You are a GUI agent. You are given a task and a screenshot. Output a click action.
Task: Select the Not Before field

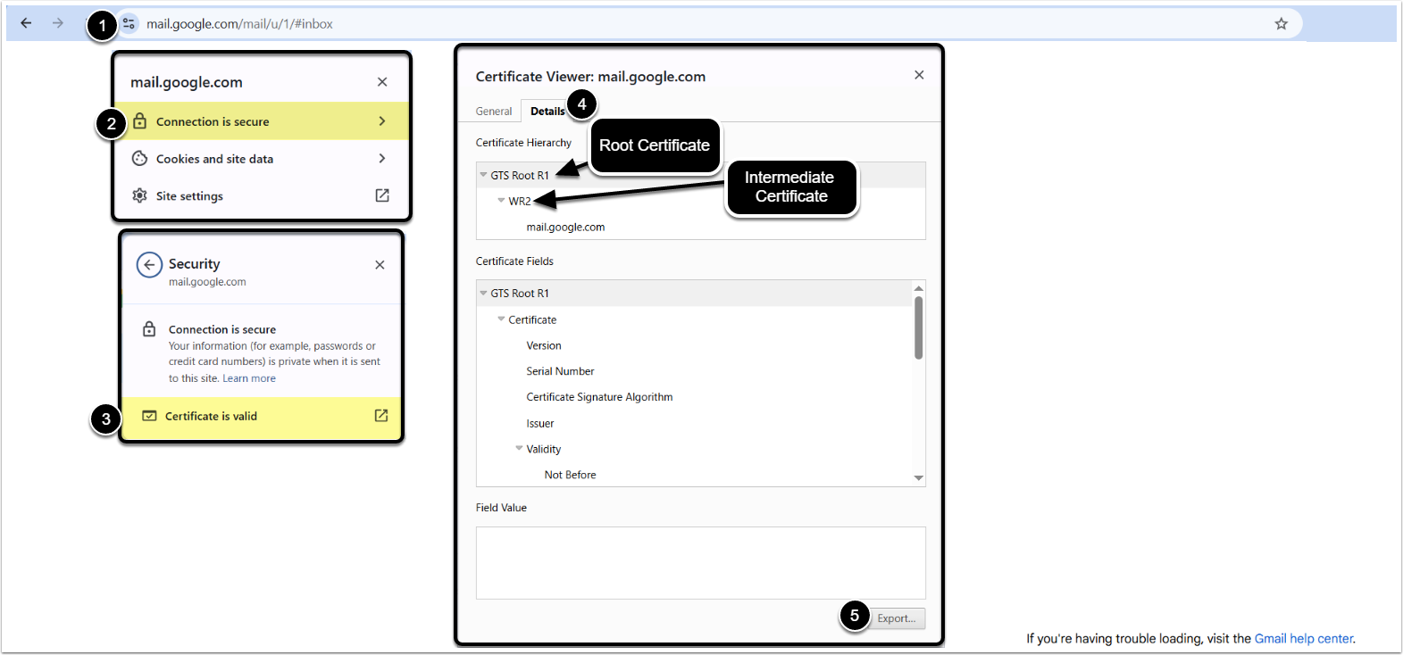[694, 475]
